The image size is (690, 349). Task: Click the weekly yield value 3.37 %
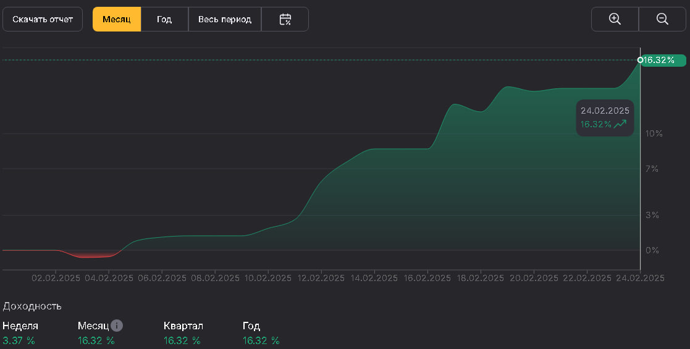pyautogui.click(x=19, y=340)
